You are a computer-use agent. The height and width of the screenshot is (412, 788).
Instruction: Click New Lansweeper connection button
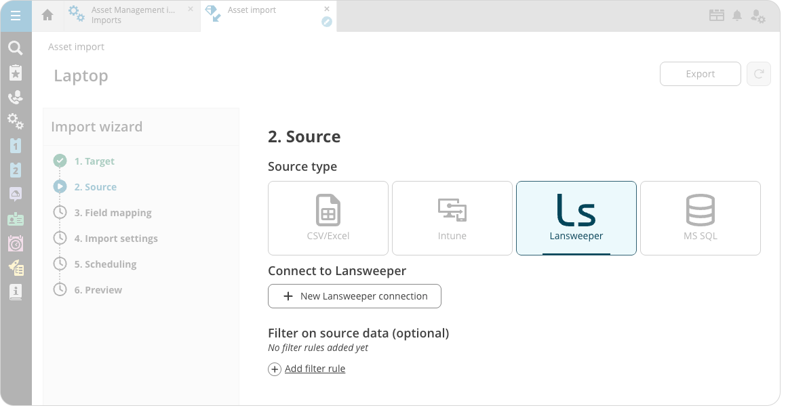point(355,296)
